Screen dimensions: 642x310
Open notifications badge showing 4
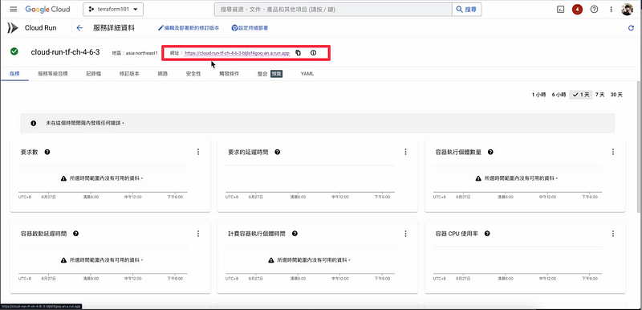(577, 9)
